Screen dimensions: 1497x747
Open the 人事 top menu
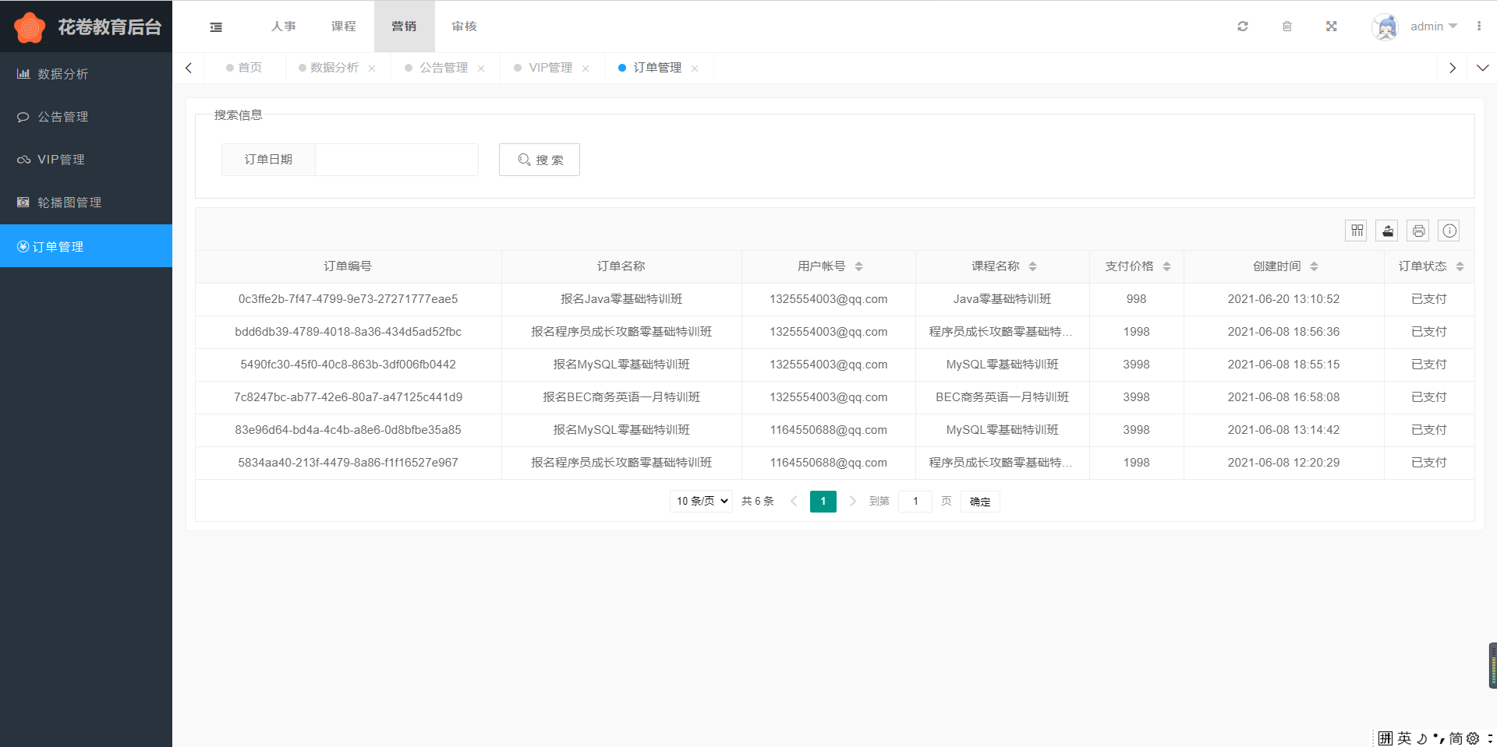[x=284, y=26]
